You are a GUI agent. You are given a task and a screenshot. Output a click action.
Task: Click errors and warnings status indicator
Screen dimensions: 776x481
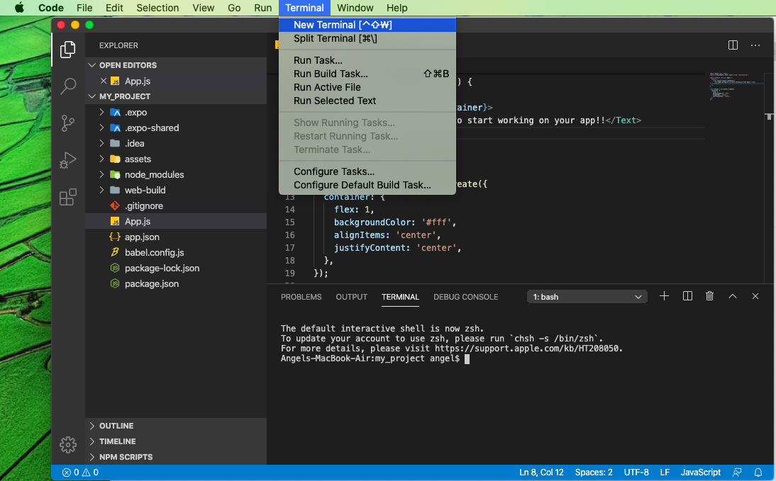pos(80,472)
